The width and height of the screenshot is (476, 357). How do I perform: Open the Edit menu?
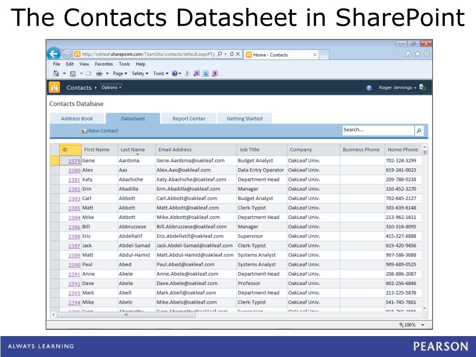(x=70, y=64)
